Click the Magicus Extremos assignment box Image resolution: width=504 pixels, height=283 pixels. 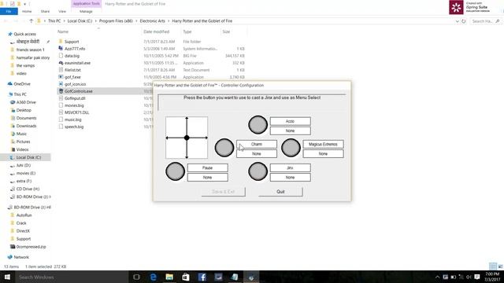(323, 145)
